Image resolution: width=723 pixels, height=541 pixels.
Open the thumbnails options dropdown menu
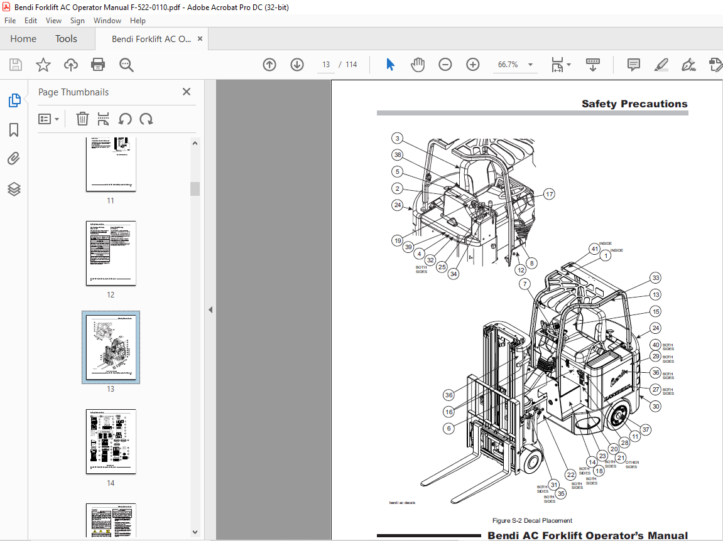[48, 119]
